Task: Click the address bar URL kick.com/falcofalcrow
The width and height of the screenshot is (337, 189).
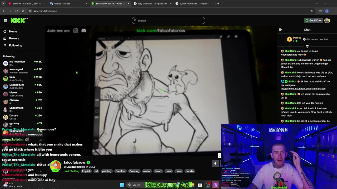Action: 46,11
